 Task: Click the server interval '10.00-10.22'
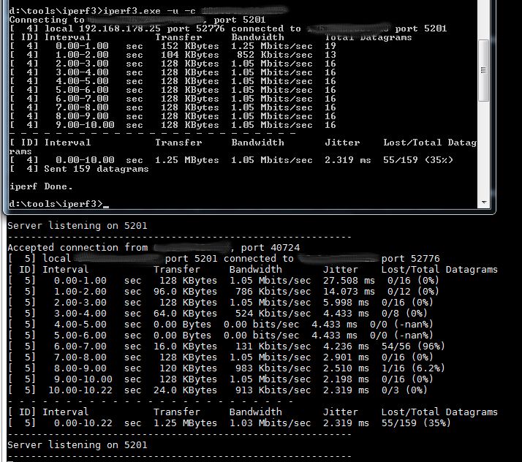80,390
